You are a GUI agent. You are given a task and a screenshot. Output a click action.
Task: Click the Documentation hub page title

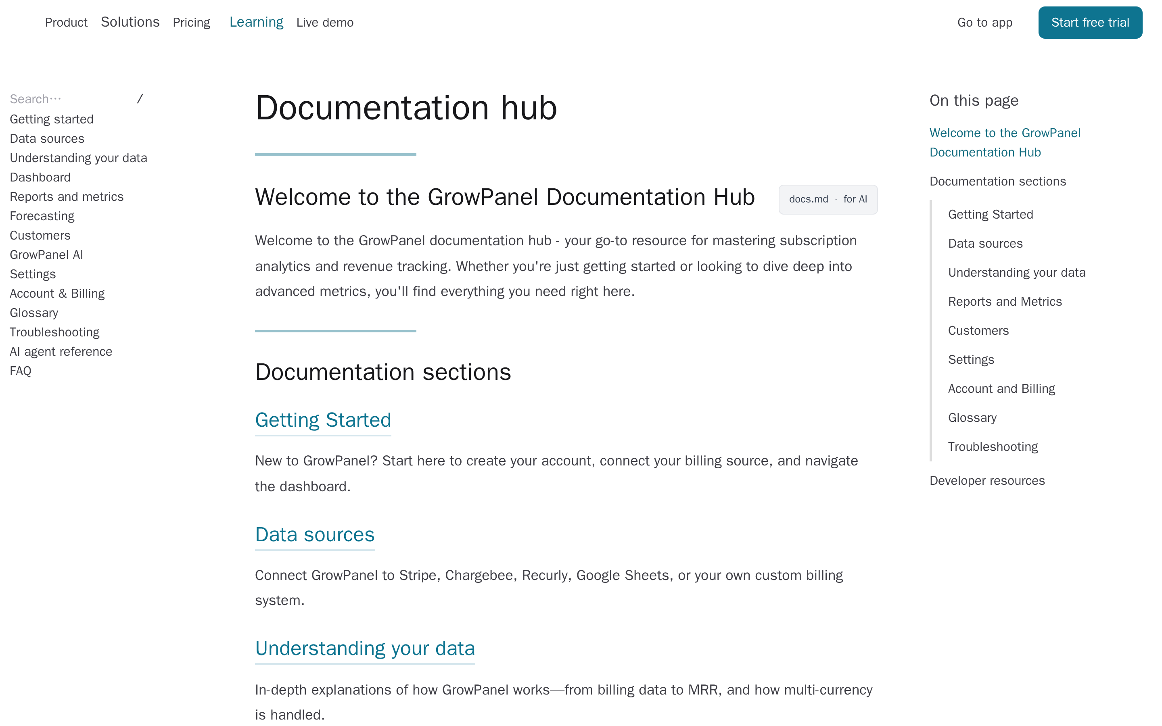click(406, 108)
